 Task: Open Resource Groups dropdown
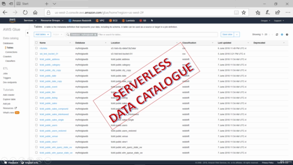(x=52, y=21)
